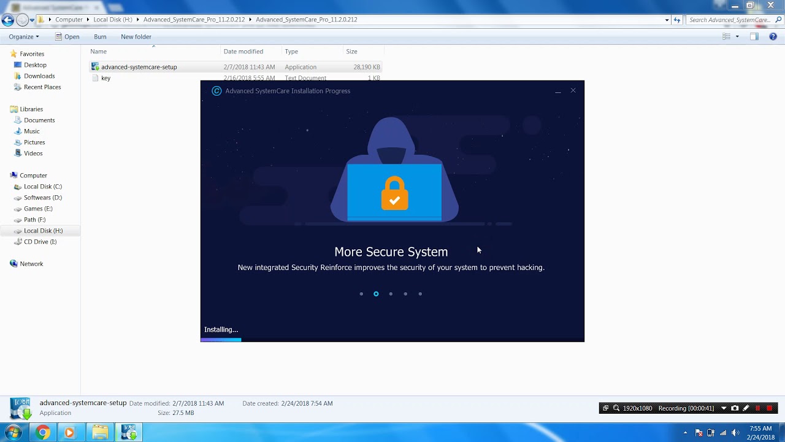Click the File Explorer taskbar icon
The height and width of the screenshot is (442, 785).
(x=100, y=433)
